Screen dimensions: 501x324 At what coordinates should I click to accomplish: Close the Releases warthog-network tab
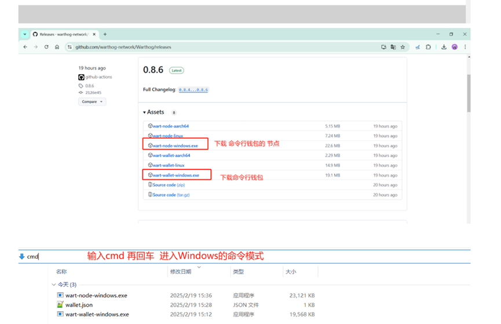(x=94, y=34)
